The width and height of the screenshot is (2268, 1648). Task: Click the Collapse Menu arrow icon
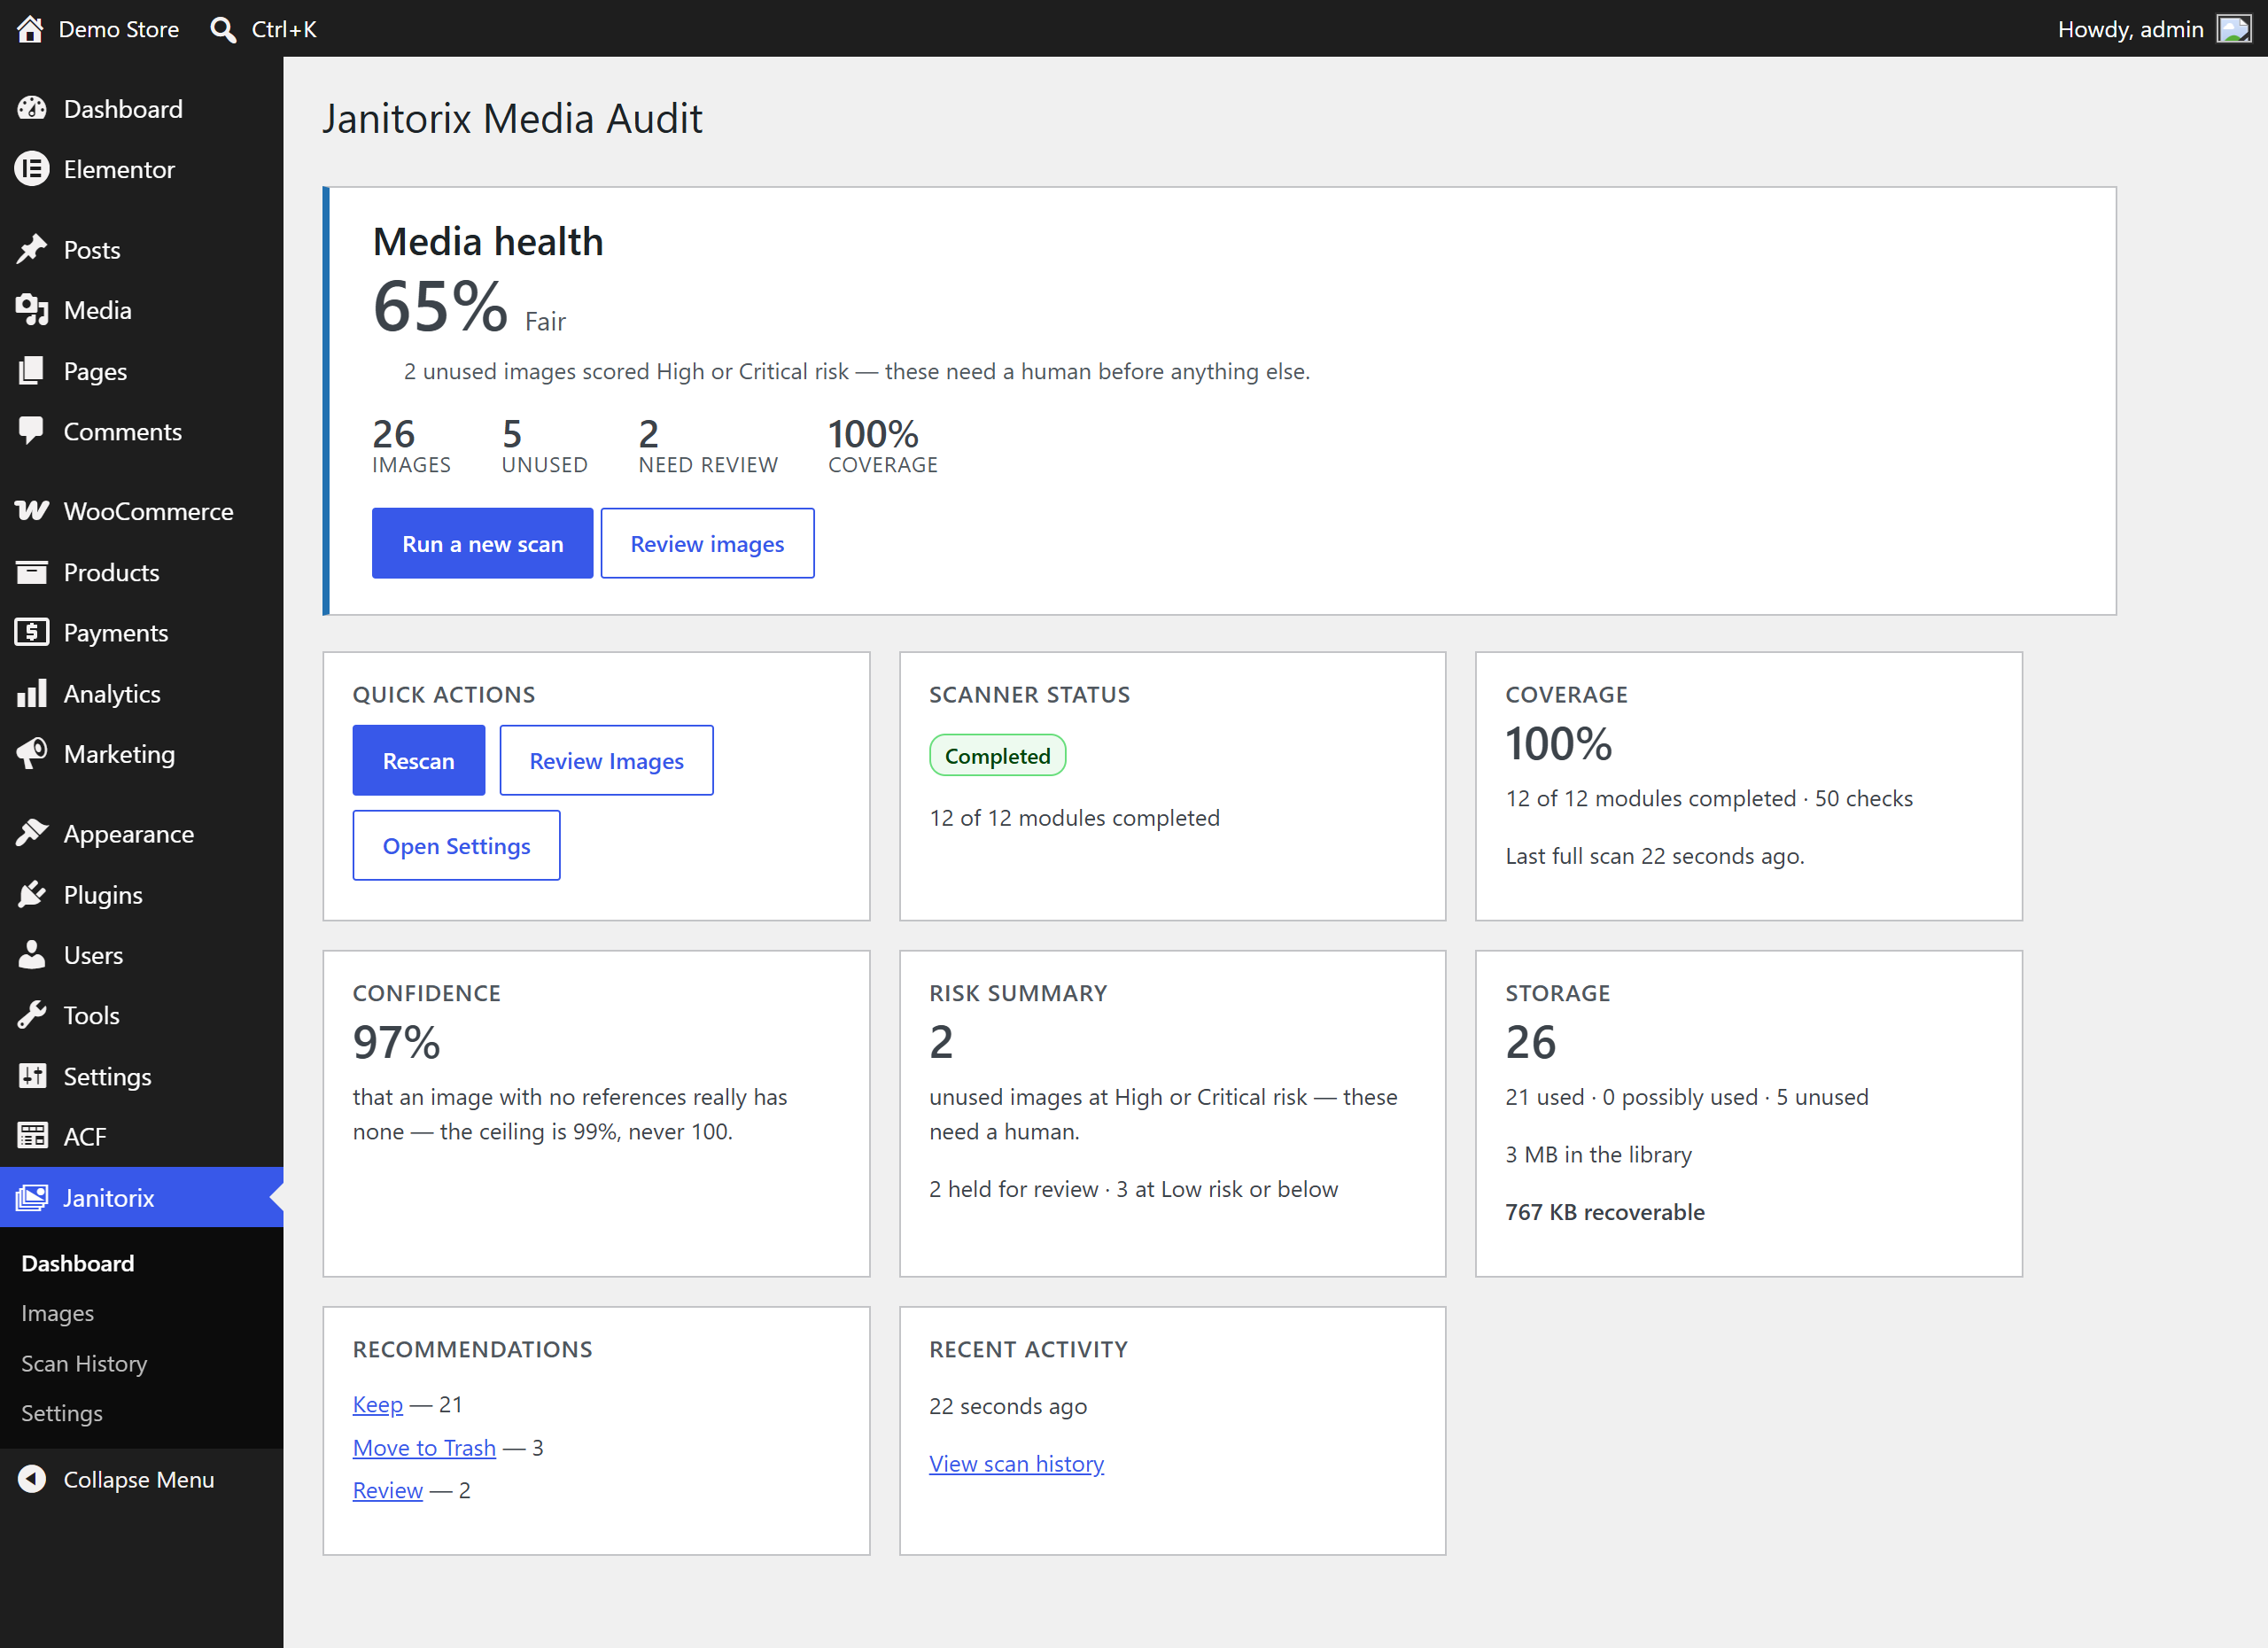tap(32, 1479)
